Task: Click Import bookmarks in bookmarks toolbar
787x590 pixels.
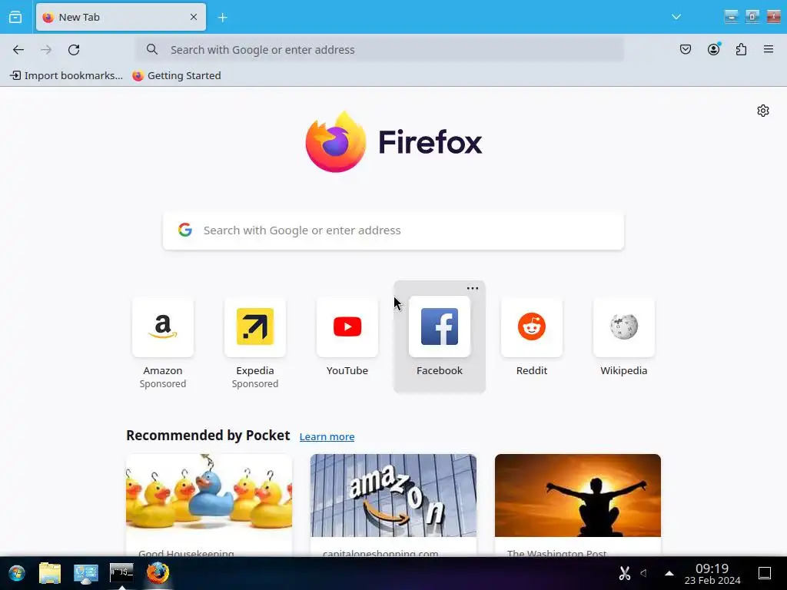Action: pos(66,76)
